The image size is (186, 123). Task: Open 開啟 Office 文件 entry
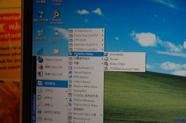52,67
